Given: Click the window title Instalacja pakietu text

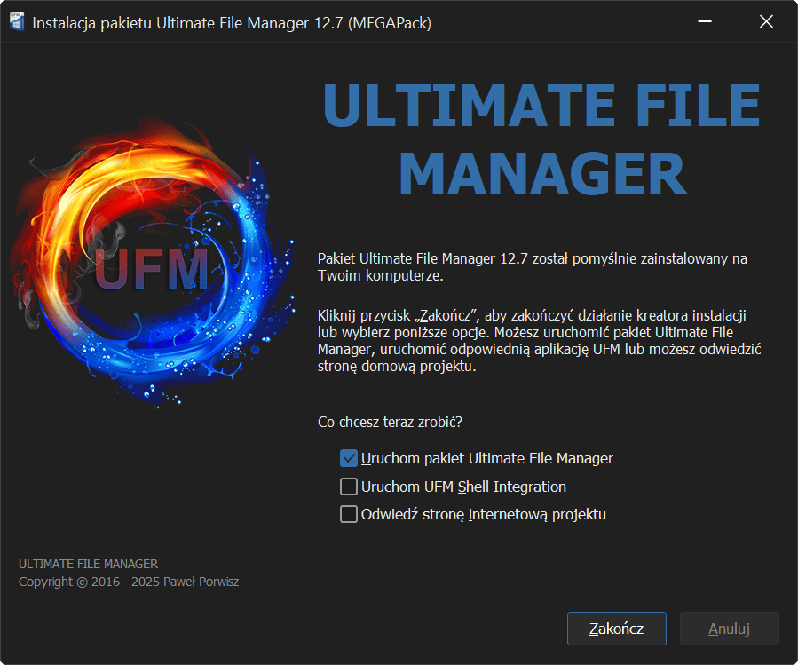Looking at the screenshot, I should (x=231, y=23).
